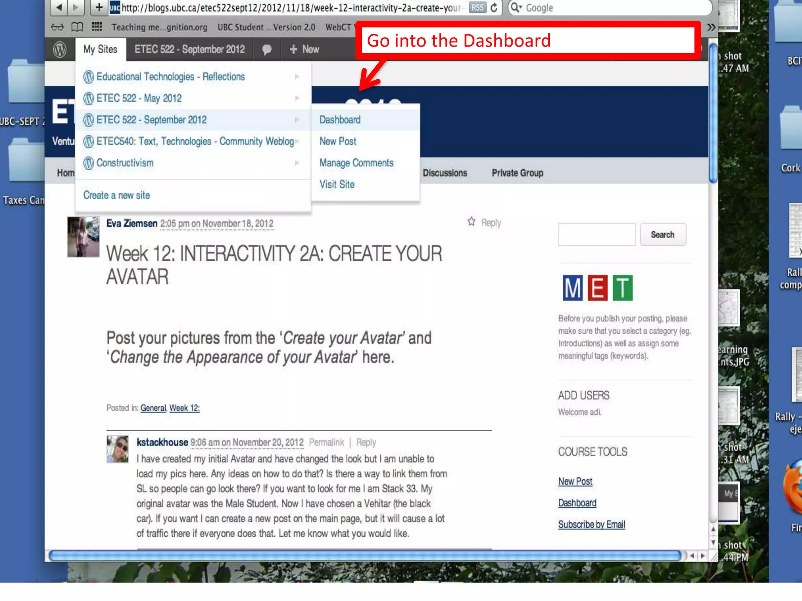Viewport: 802px width, 601px height.
Task: Click the RSS badge in address bar
Action: click(x=477, y=7)
